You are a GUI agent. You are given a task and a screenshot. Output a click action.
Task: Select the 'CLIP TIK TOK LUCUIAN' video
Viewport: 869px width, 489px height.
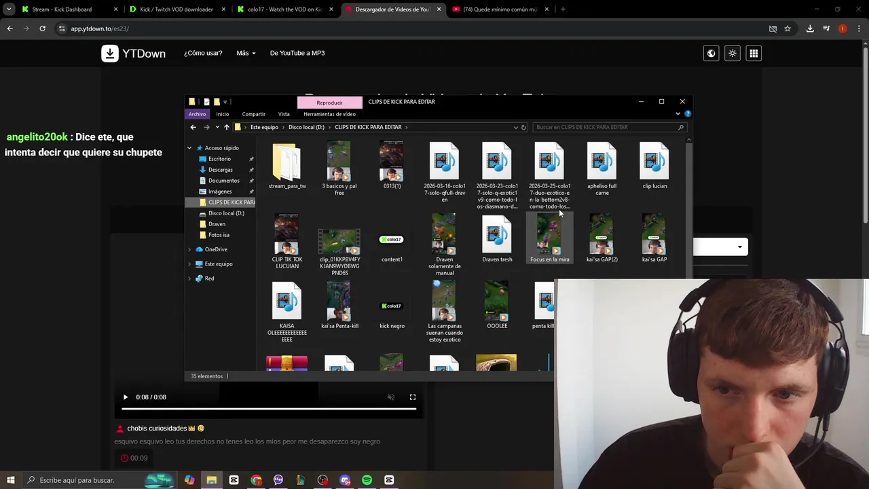pyautogui.click(x=286, y=242)
